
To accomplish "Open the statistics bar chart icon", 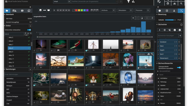I will [133, 1].
